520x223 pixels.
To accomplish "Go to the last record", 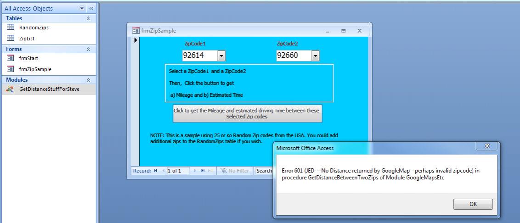I will tap(203, 171).
